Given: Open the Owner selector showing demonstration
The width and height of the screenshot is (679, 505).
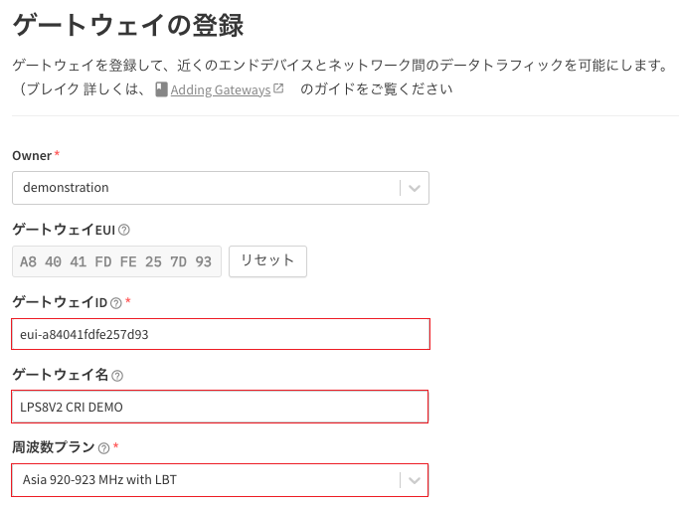Looking at the screenshot, I should pos(221,188).
